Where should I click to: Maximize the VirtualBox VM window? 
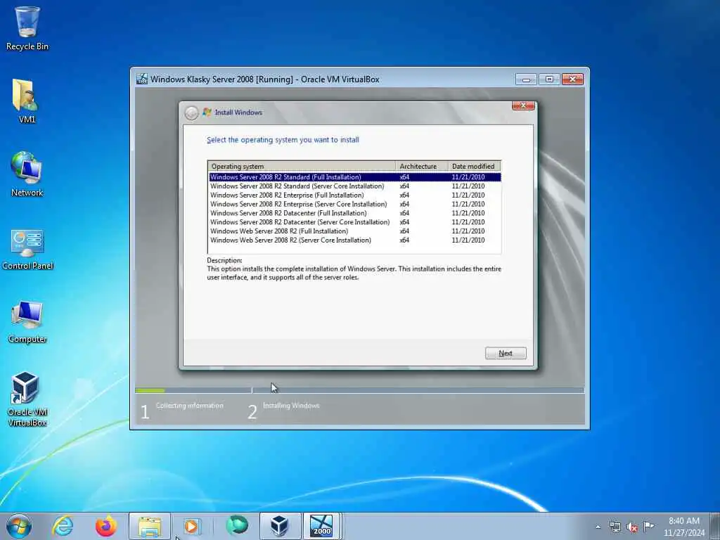[x=549, y=79]
